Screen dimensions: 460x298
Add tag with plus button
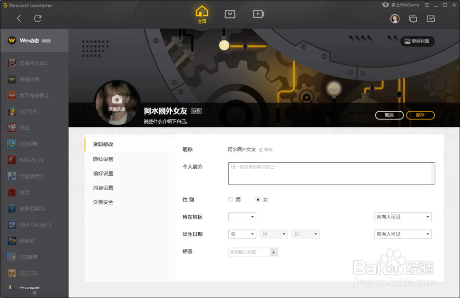[x=274, y=252]
